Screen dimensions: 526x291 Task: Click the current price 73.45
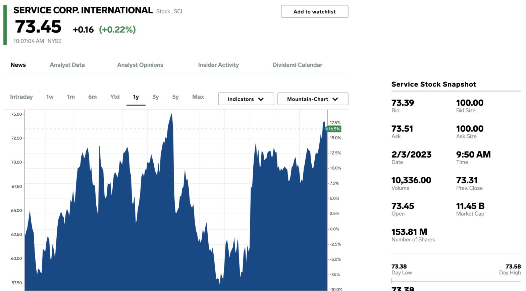click(38, 27)
